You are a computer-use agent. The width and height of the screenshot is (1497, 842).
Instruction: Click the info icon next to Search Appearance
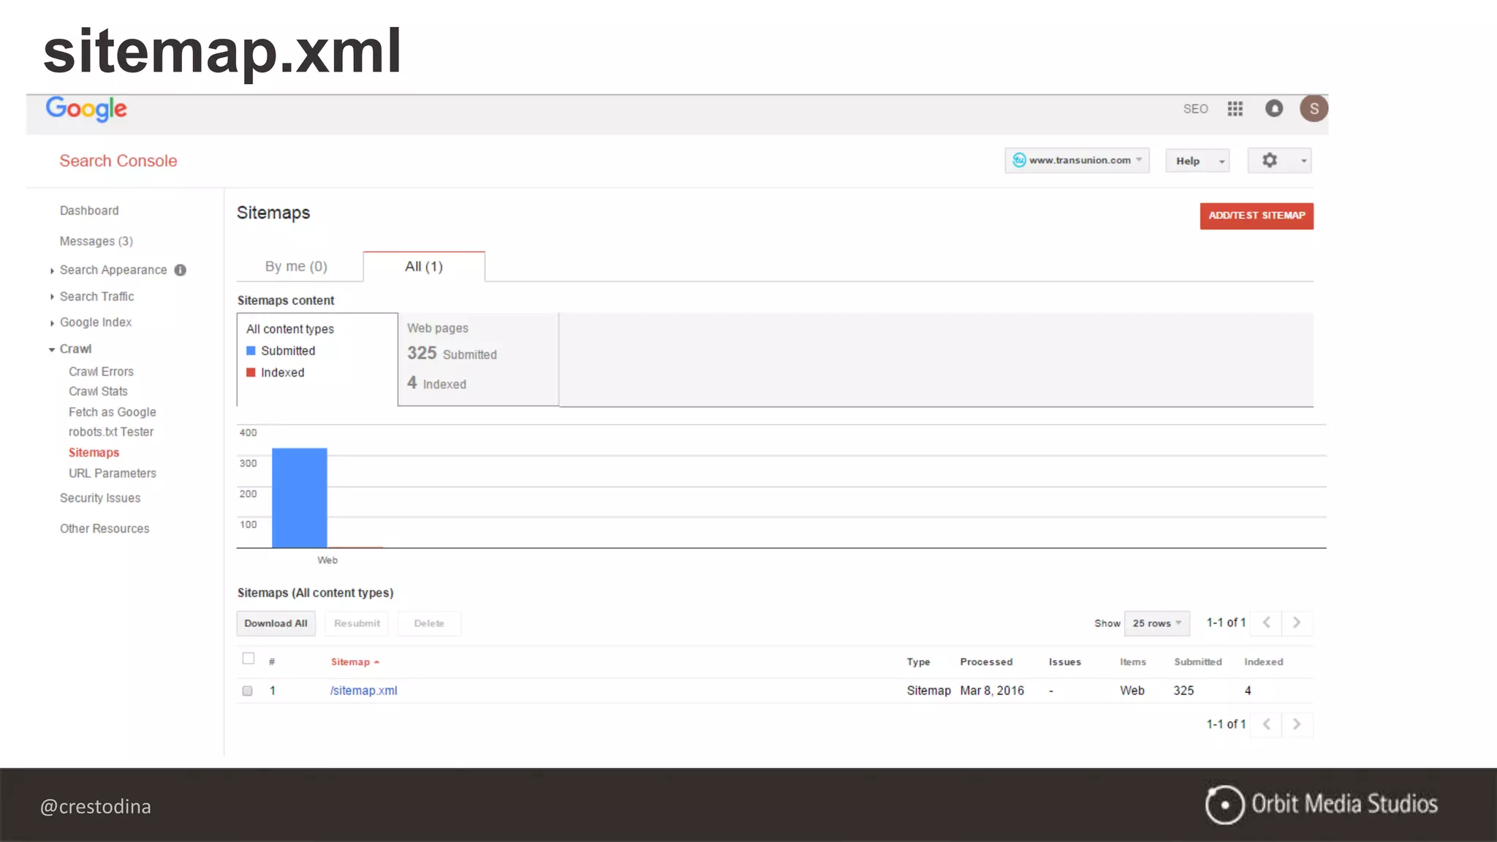[181, 270]
